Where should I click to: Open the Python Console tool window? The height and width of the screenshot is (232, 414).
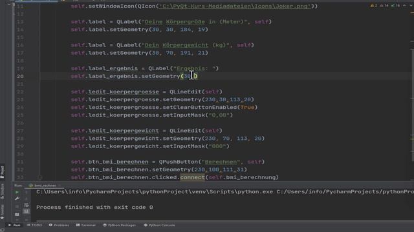click(x=159, y=225)
